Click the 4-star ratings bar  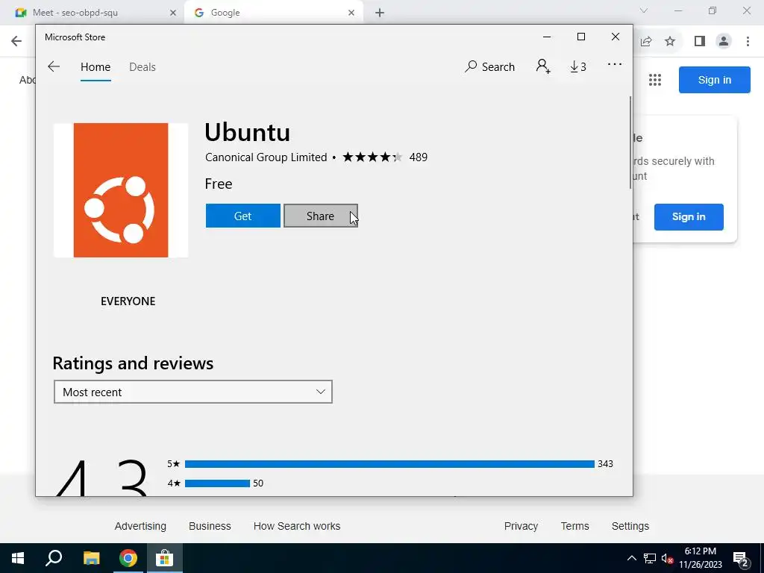coord(217,483)
